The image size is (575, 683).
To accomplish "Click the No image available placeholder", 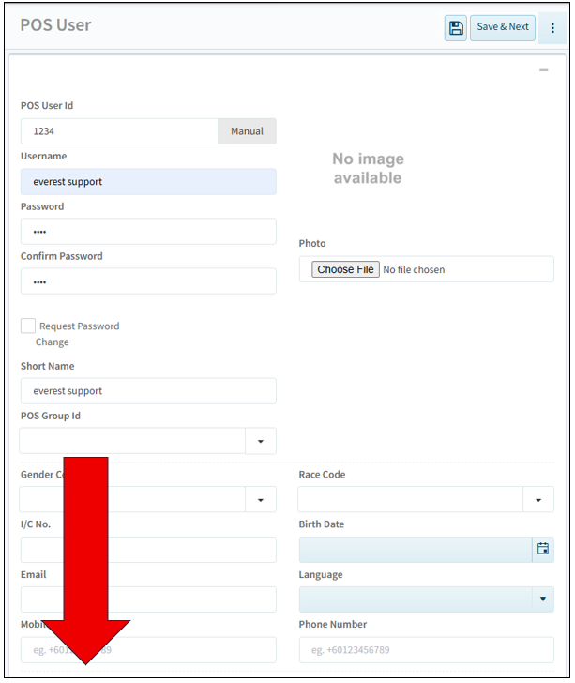I will click(x=368, y=169).
